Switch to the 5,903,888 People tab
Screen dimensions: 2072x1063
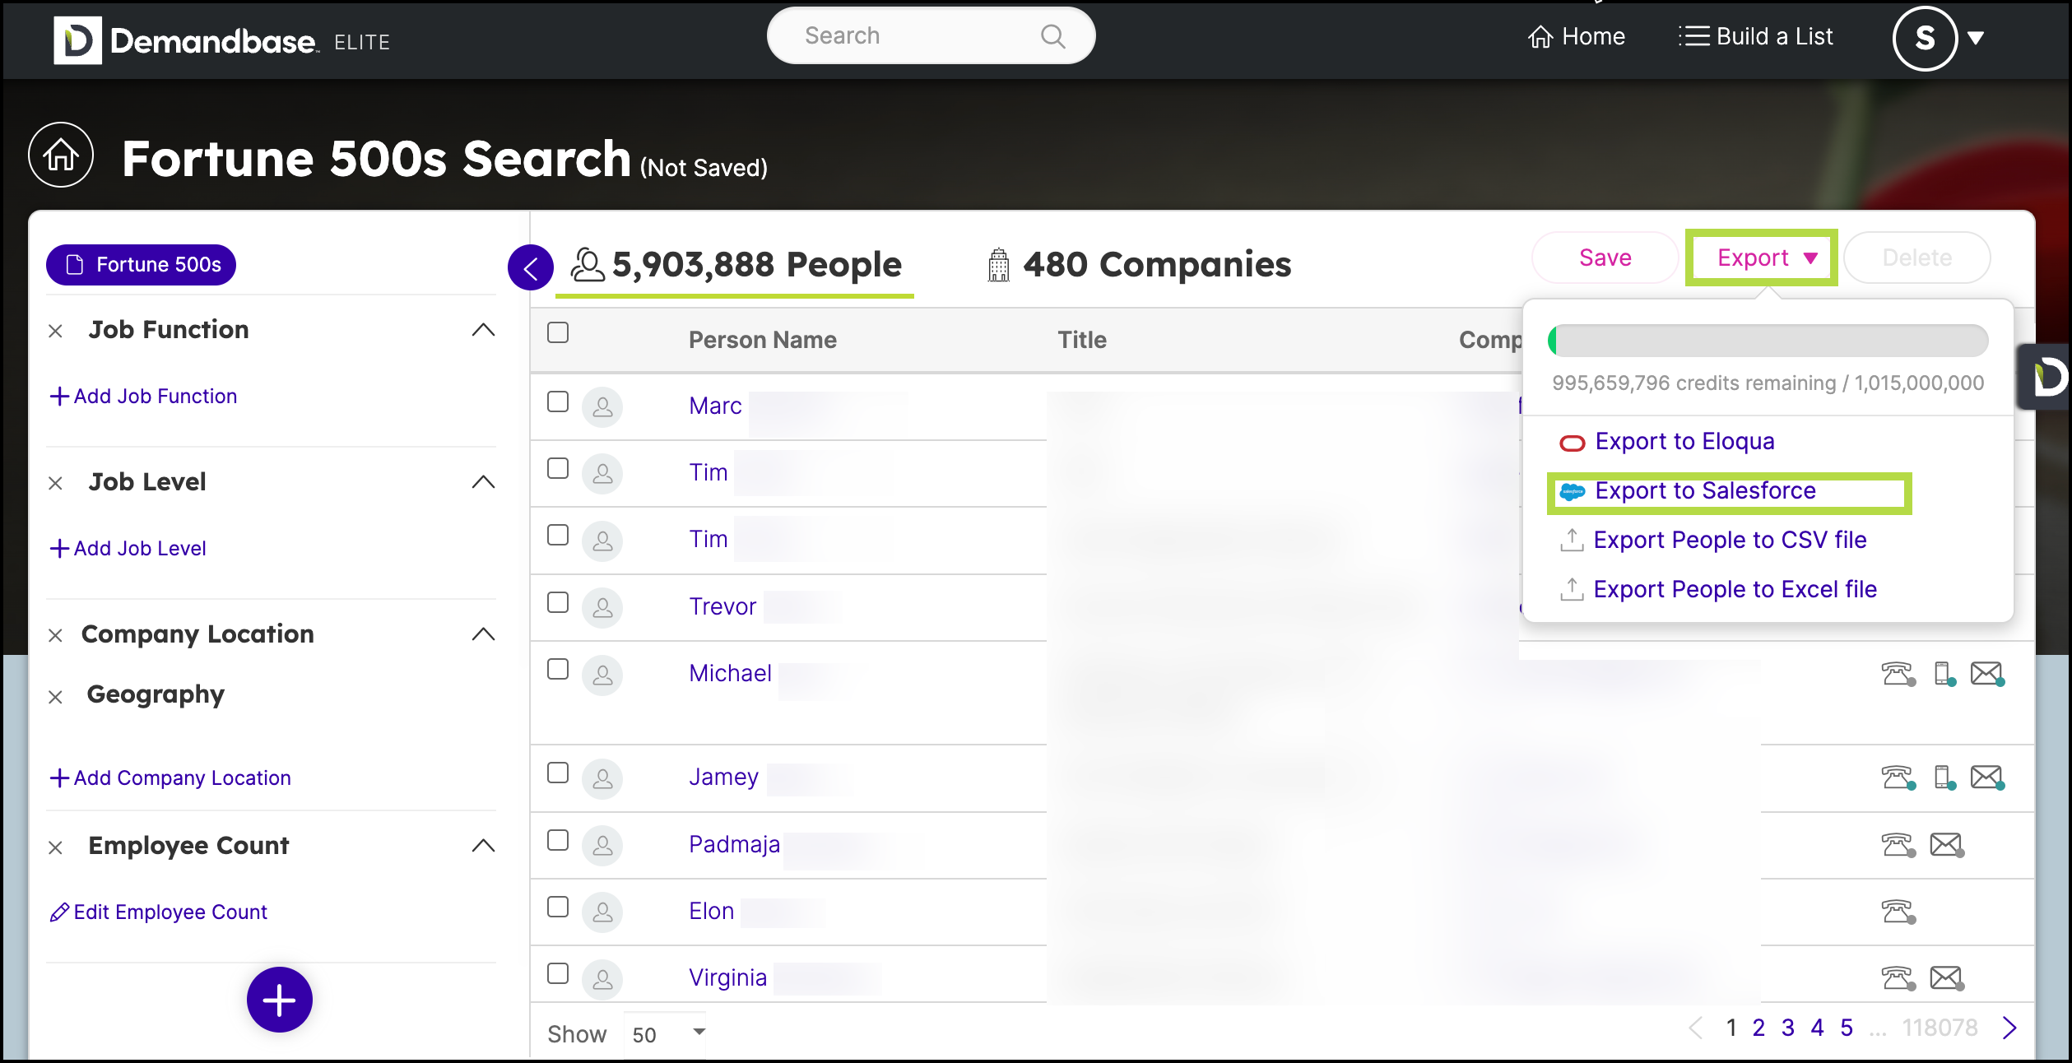click(736, 265)
